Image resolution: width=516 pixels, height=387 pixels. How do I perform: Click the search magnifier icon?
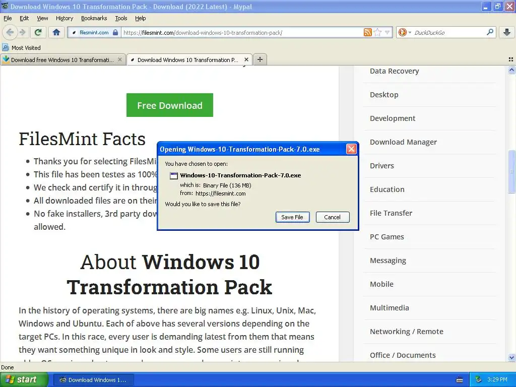coord(490,32)
